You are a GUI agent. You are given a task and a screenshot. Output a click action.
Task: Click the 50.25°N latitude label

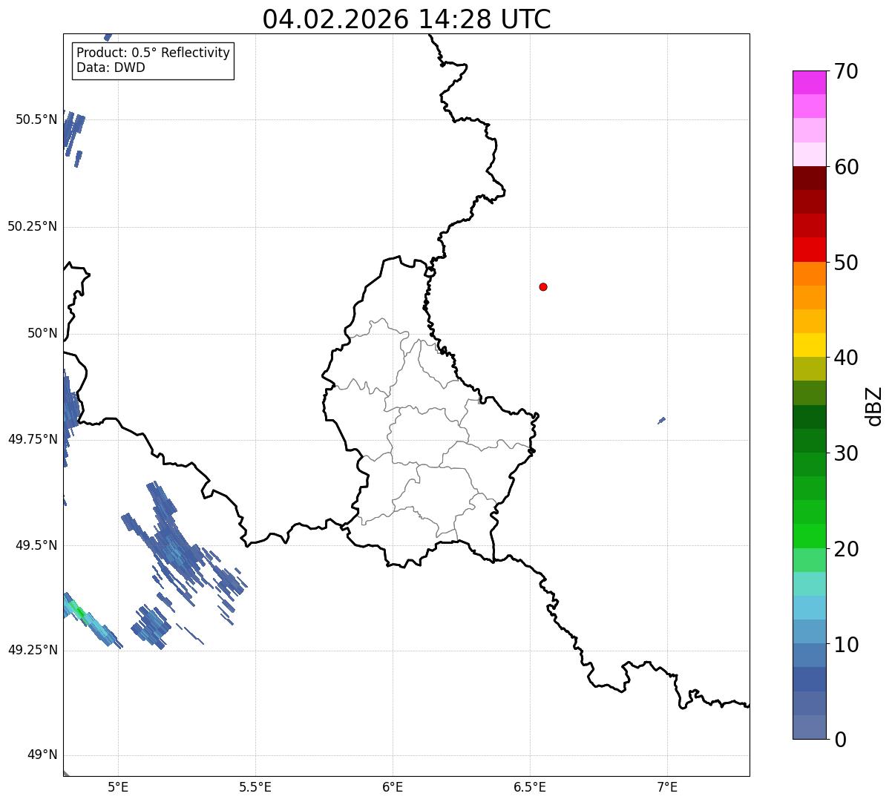pos(33,227)
